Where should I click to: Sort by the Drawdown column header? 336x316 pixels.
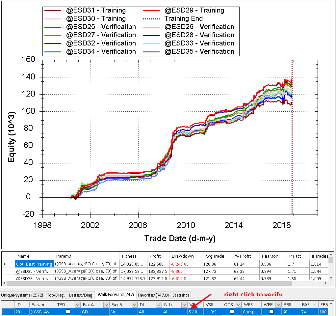182,256
